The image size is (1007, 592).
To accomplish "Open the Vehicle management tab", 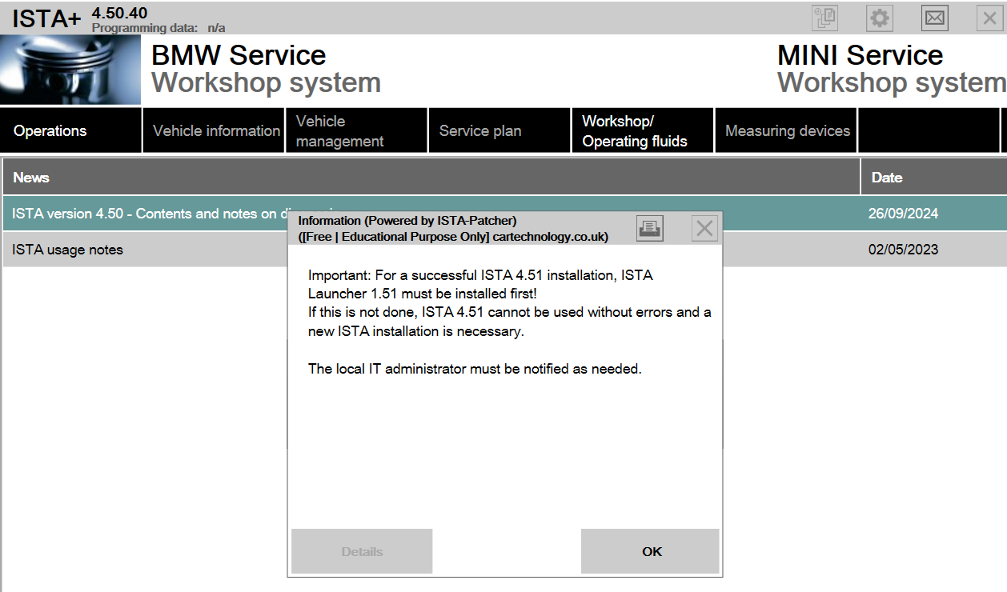I will [x=356, y=130].
